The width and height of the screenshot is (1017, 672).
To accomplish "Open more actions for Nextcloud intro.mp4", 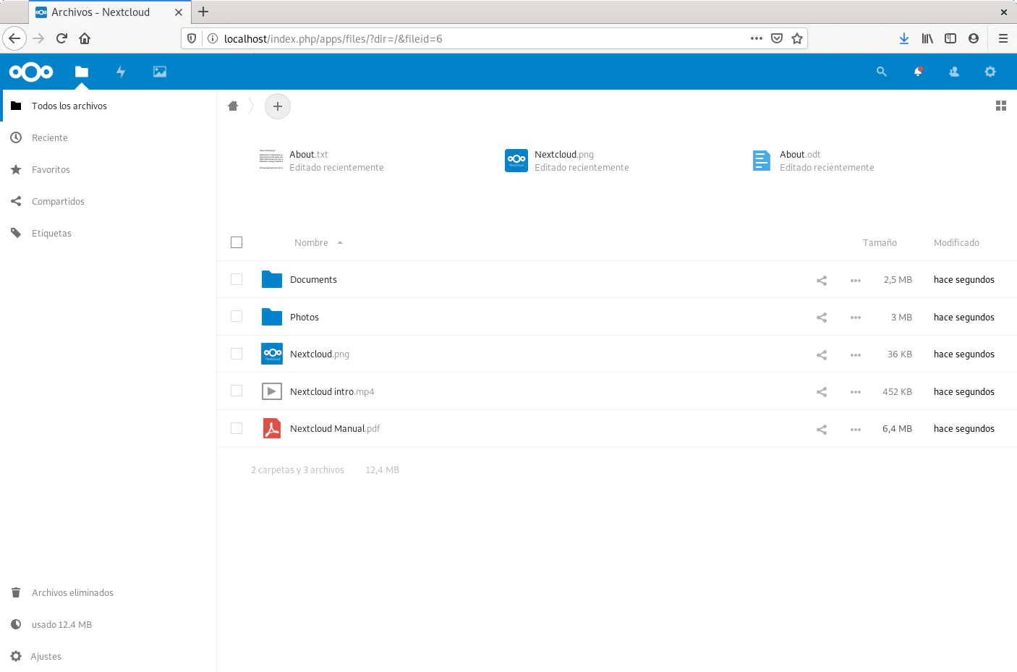I will (x=856, y=392).
